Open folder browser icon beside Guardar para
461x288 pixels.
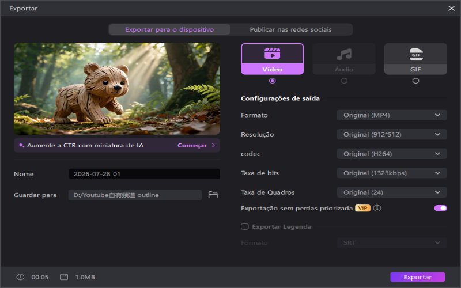213,195
